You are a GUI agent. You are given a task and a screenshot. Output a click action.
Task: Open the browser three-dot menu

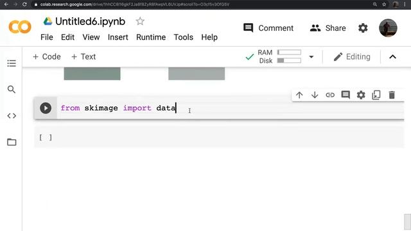(405, 4)
